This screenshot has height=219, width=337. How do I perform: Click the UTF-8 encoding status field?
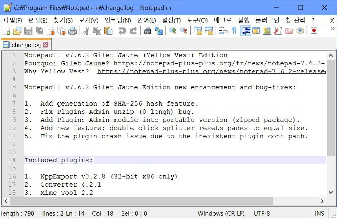click(x=262, y=213)
